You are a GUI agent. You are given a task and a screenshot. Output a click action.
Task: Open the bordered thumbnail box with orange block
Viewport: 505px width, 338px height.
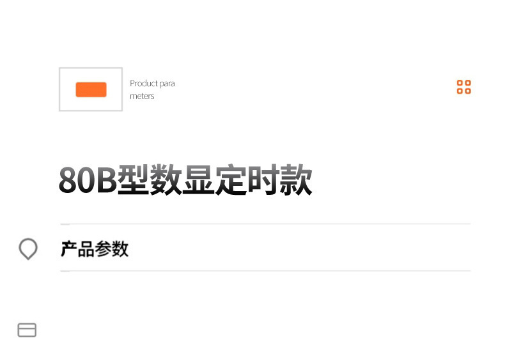[91, 89]
